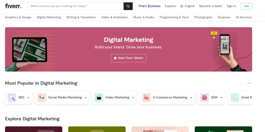
Task: Focus the service search field
Action: point(75,6)
